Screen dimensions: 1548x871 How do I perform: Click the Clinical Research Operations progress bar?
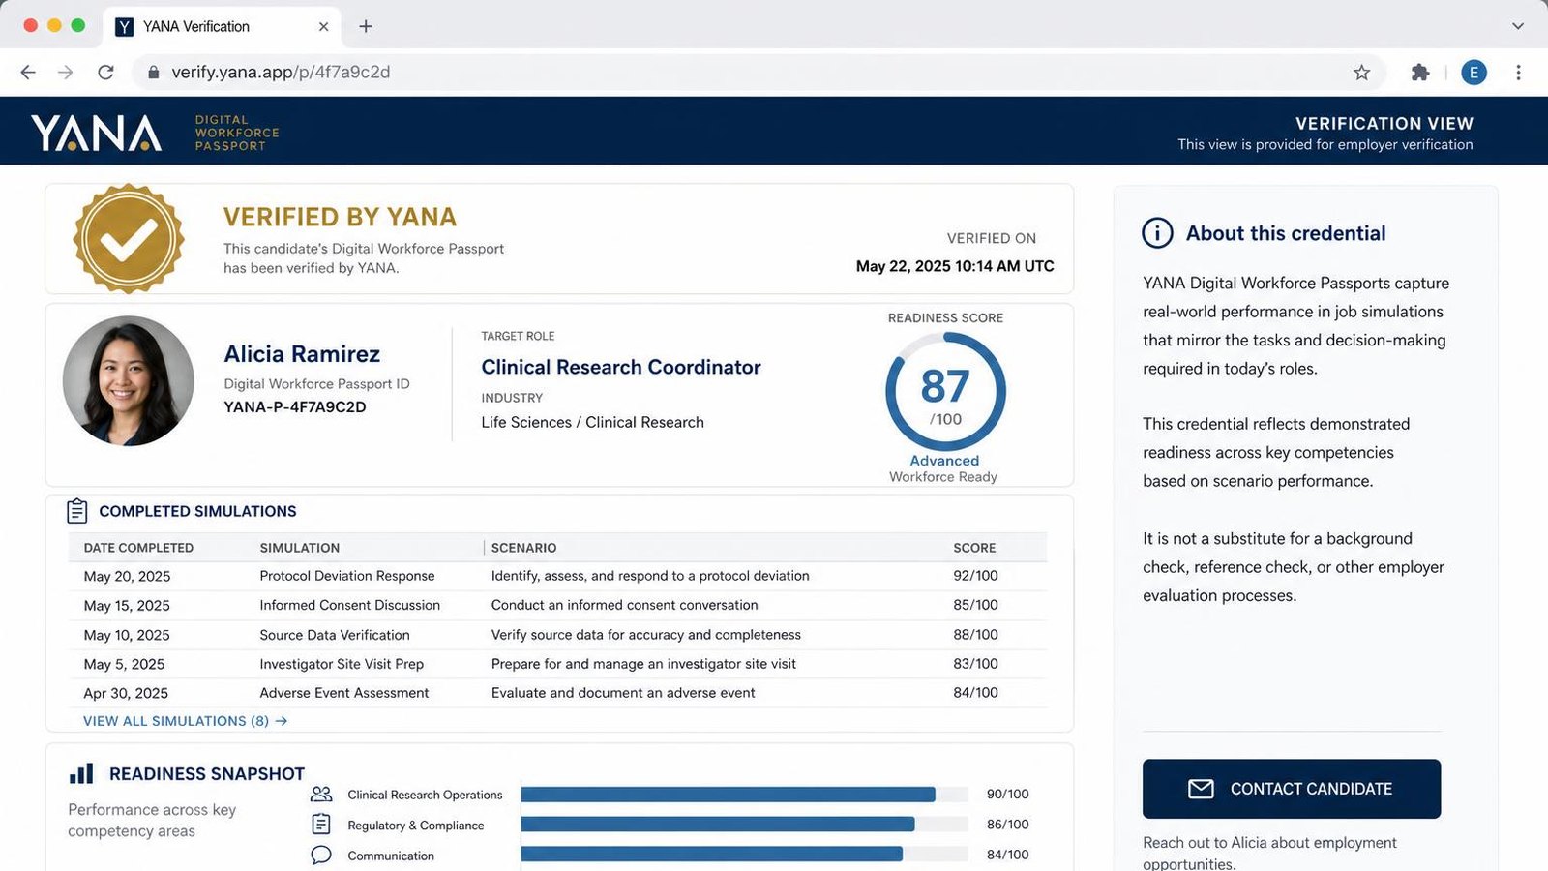tap(744, 795)
